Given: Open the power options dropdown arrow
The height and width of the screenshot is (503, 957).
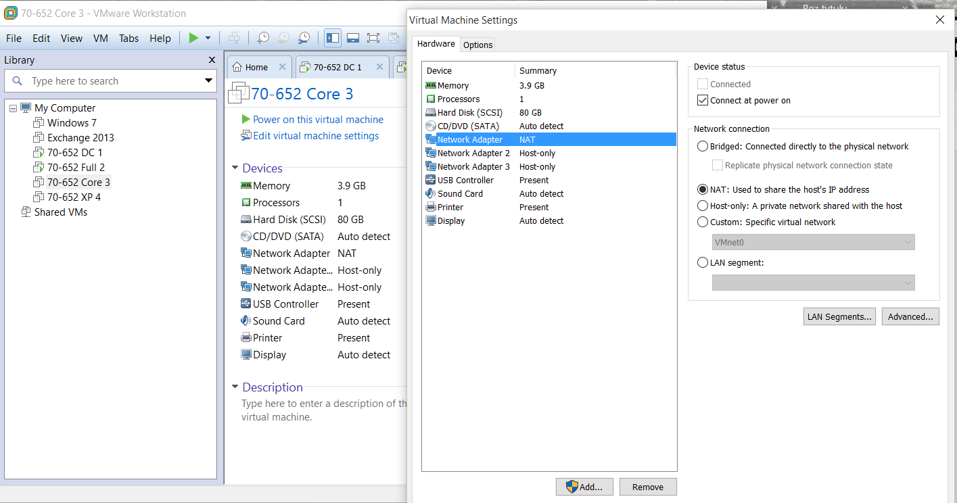Looking at the screenshot, I should [208, 39].
